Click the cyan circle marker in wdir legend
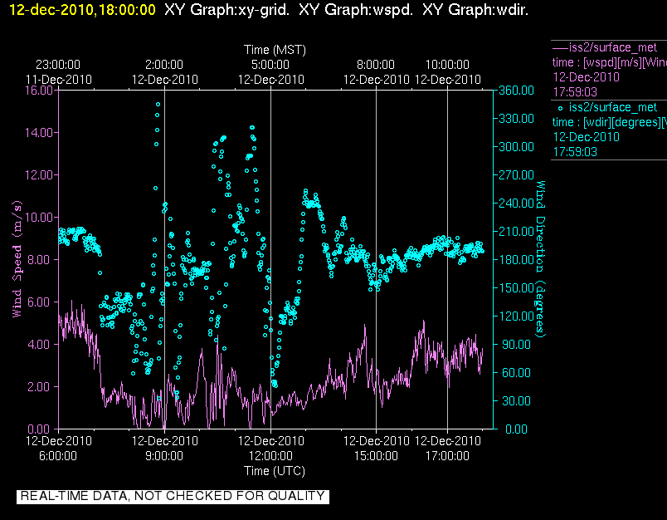 [560, 108]
